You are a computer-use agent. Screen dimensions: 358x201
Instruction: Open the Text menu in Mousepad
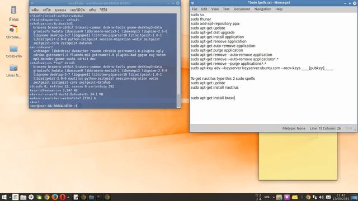coord(226,9)
